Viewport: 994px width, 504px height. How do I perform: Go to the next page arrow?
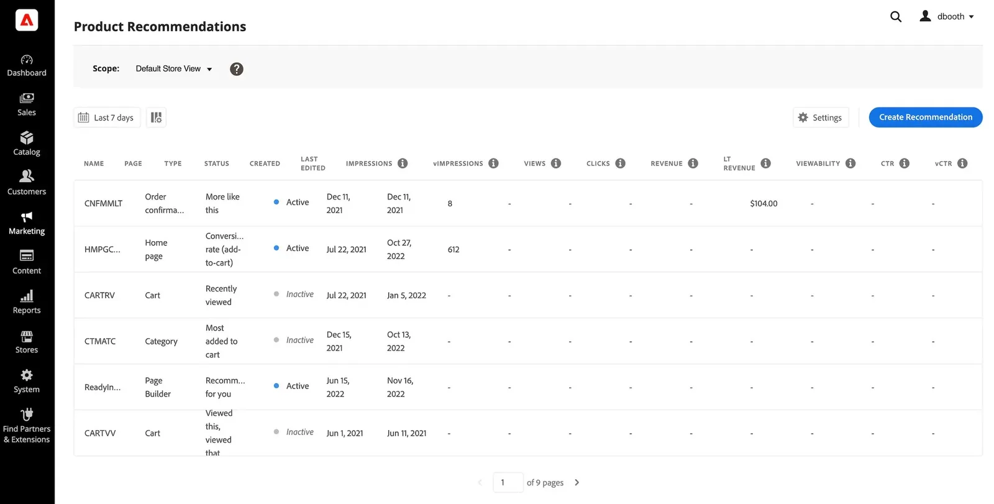pos(577,482)
